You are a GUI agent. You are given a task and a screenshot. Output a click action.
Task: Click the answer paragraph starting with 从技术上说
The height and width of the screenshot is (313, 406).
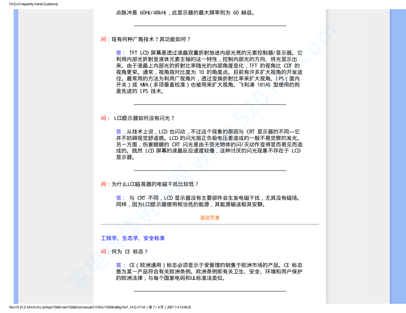(209, 144)
